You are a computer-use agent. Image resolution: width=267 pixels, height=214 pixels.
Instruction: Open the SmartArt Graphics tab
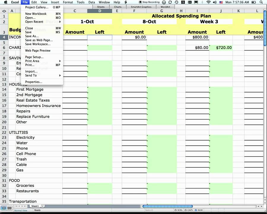(141, 7)
